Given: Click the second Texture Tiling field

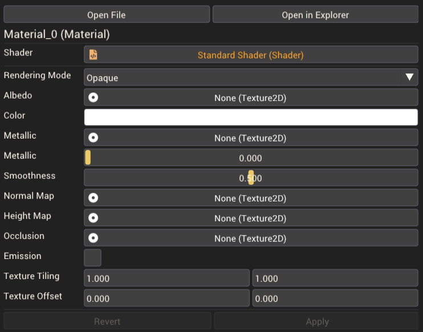Looking at the screenshot, I should 335,278.
